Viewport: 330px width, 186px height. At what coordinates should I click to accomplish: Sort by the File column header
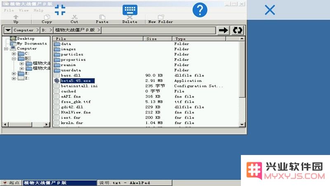(x=98, y=38)
